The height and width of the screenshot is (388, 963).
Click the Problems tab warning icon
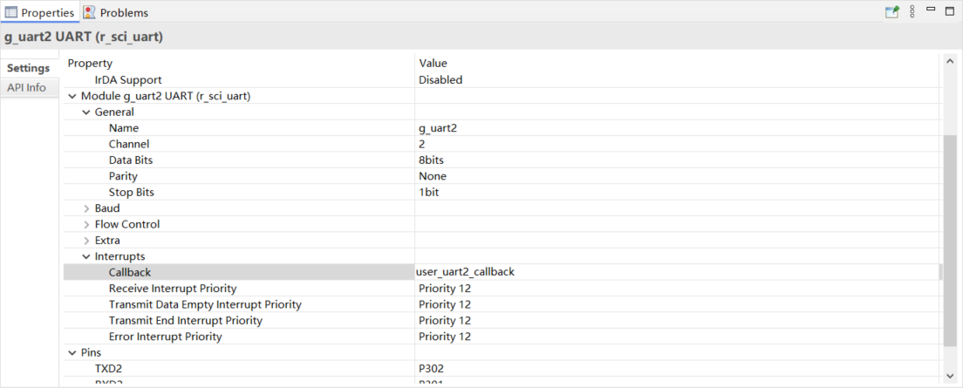(90, 13)
